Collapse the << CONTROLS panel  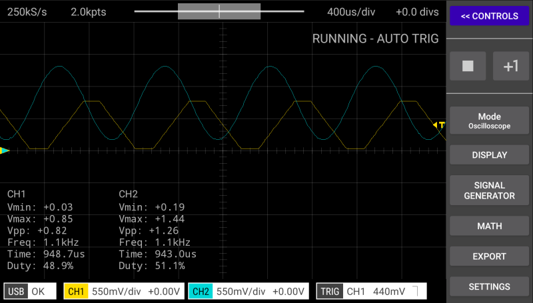[490, 16]
